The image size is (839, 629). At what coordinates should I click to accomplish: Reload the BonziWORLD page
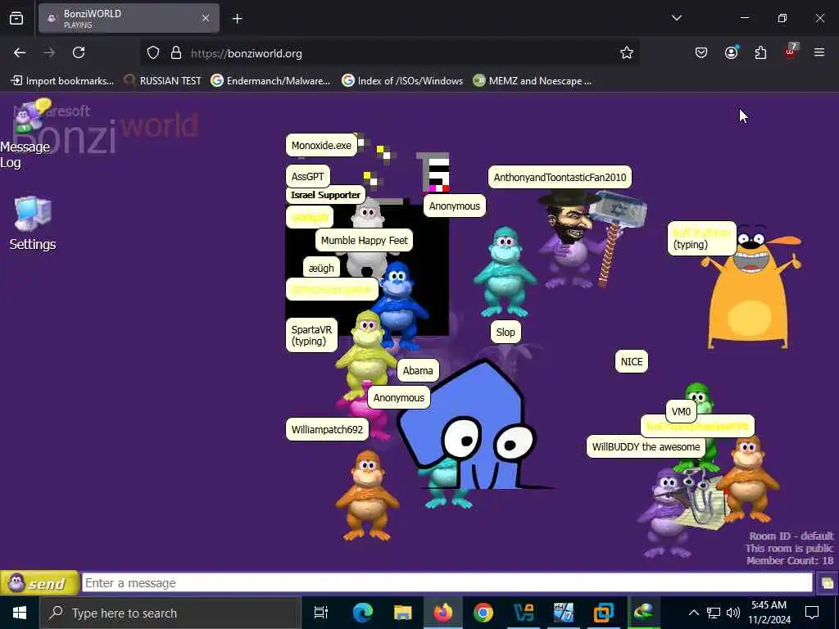[x=79, y=53]
